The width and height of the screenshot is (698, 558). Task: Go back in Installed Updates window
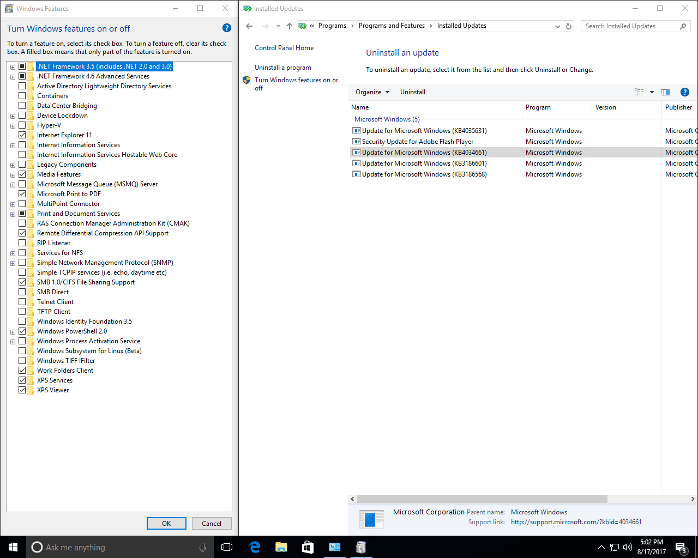pyautogui.click(x=249, y=26)
